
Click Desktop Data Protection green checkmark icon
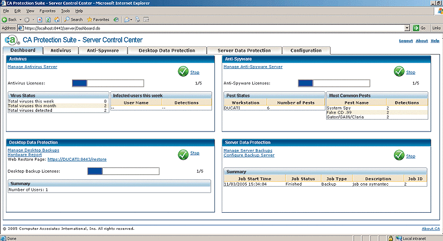pyautogui.click(x=183, y=155)
